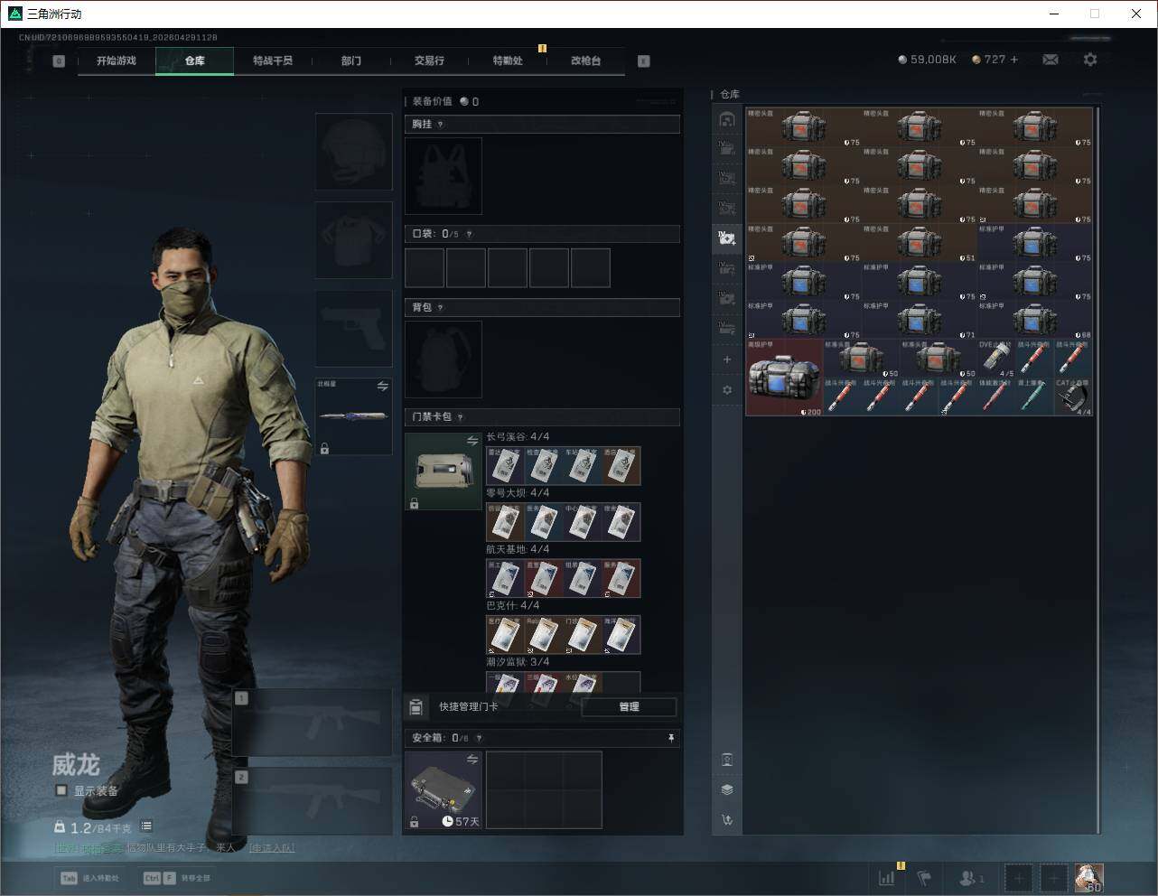Select the 高级护甲 kit marked 200
This screenshot has width=1158, height=896.
[x=784, y=377]
